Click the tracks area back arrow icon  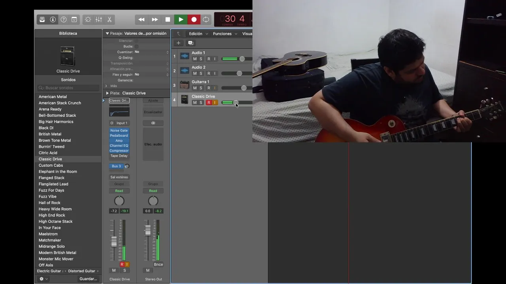pyautogui.click(x=178, y=34)
